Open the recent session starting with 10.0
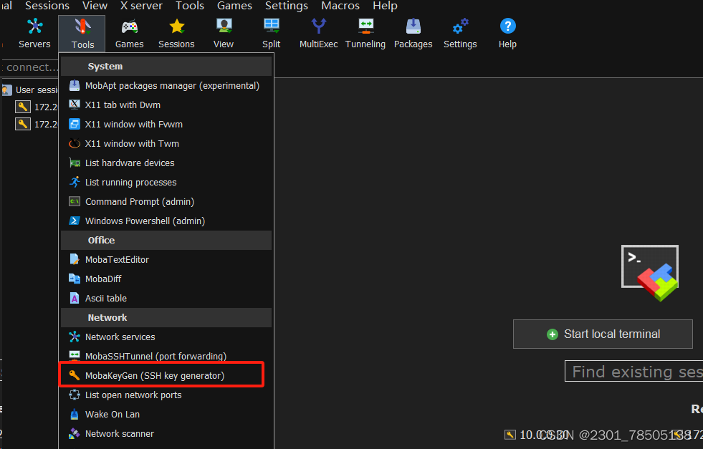Screen dimensions: 703x449 pyautogui.click(x=538, y=435)
